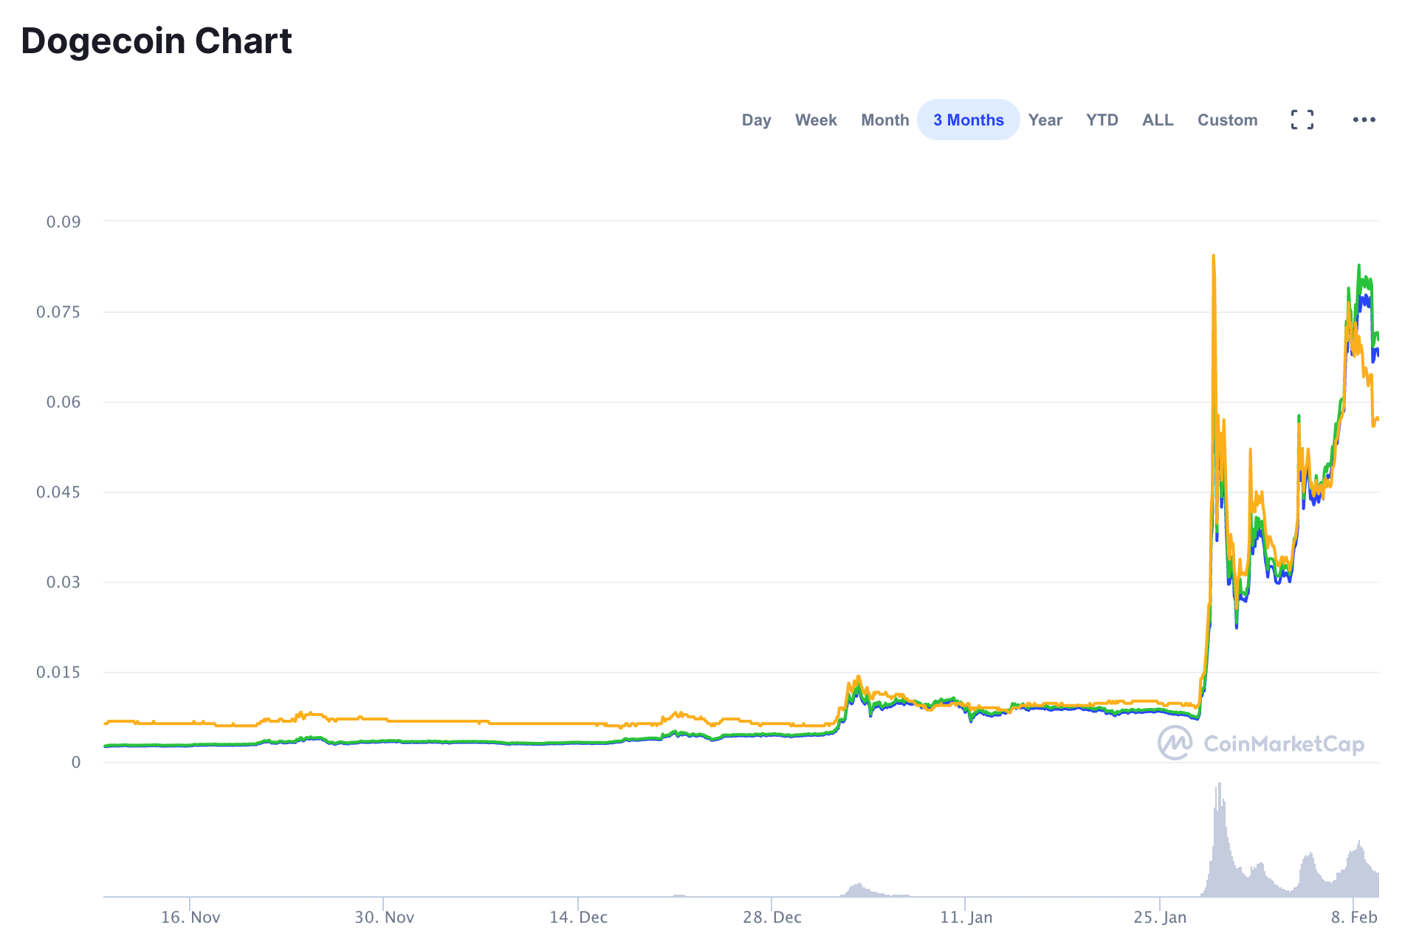Click the 8. Feb date label
1419x939 pixels.
(x=1354, y=917)
